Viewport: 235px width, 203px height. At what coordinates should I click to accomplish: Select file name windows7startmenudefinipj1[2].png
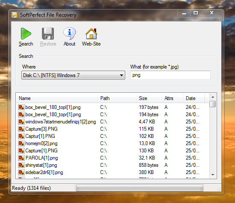(x=61, y=122)
